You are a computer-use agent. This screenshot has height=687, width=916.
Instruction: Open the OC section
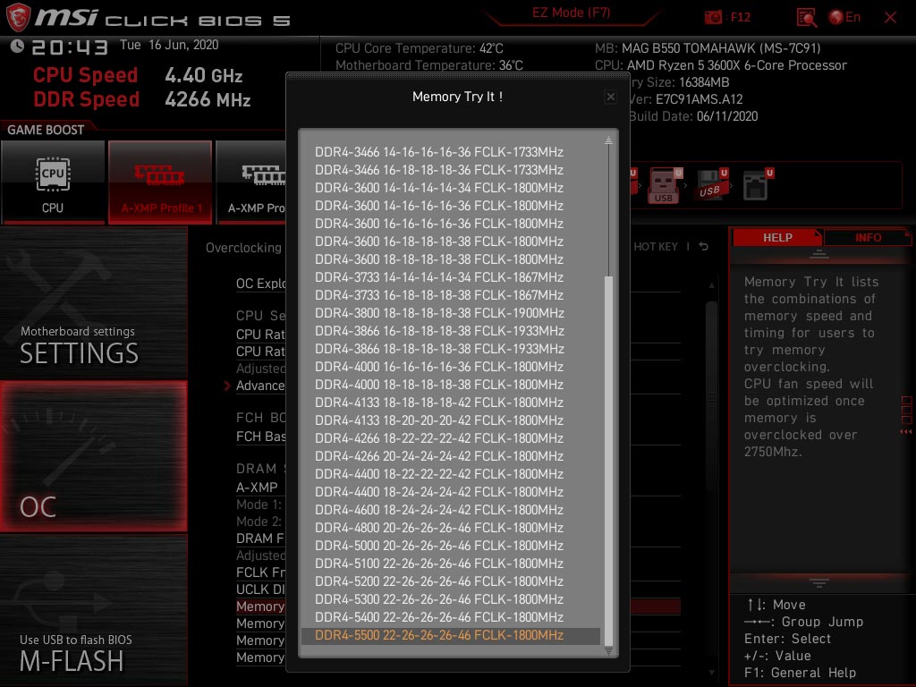click(x=93, y=457)
